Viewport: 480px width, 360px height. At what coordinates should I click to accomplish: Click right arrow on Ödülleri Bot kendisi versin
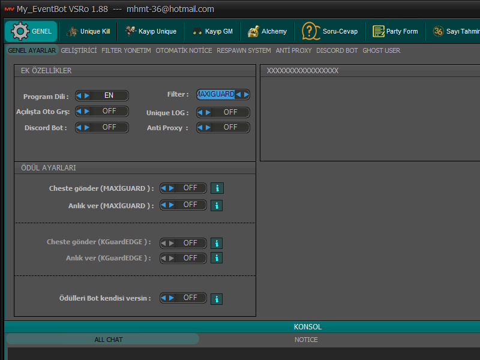[172, 298]
